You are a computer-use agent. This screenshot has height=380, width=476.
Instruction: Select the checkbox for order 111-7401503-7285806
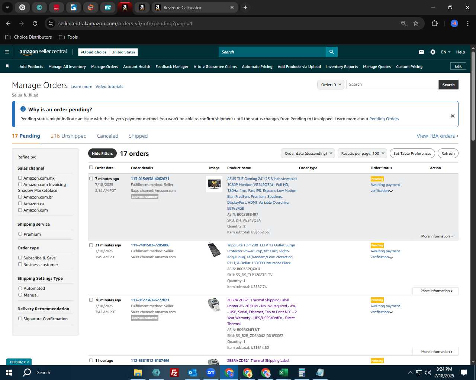91,245
